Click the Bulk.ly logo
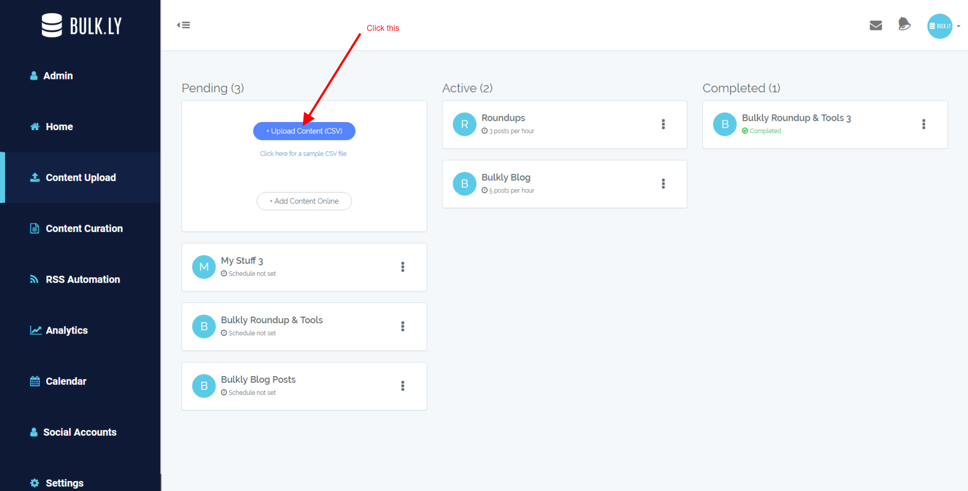The image size is (968, 491). (x=82, y=25)
